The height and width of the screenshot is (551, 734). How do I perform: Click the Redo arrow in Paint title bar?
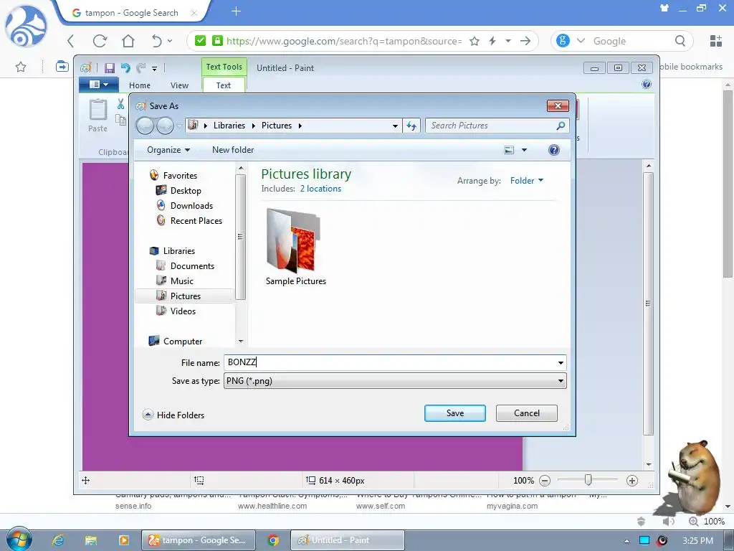coord(141,68)
